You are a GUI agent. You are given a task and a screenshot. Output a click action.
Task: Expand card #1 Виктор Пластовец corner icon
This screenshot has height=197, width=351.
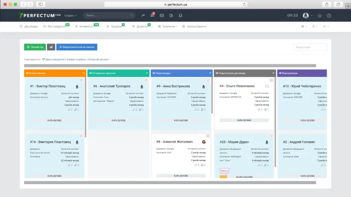coord(81,80)
